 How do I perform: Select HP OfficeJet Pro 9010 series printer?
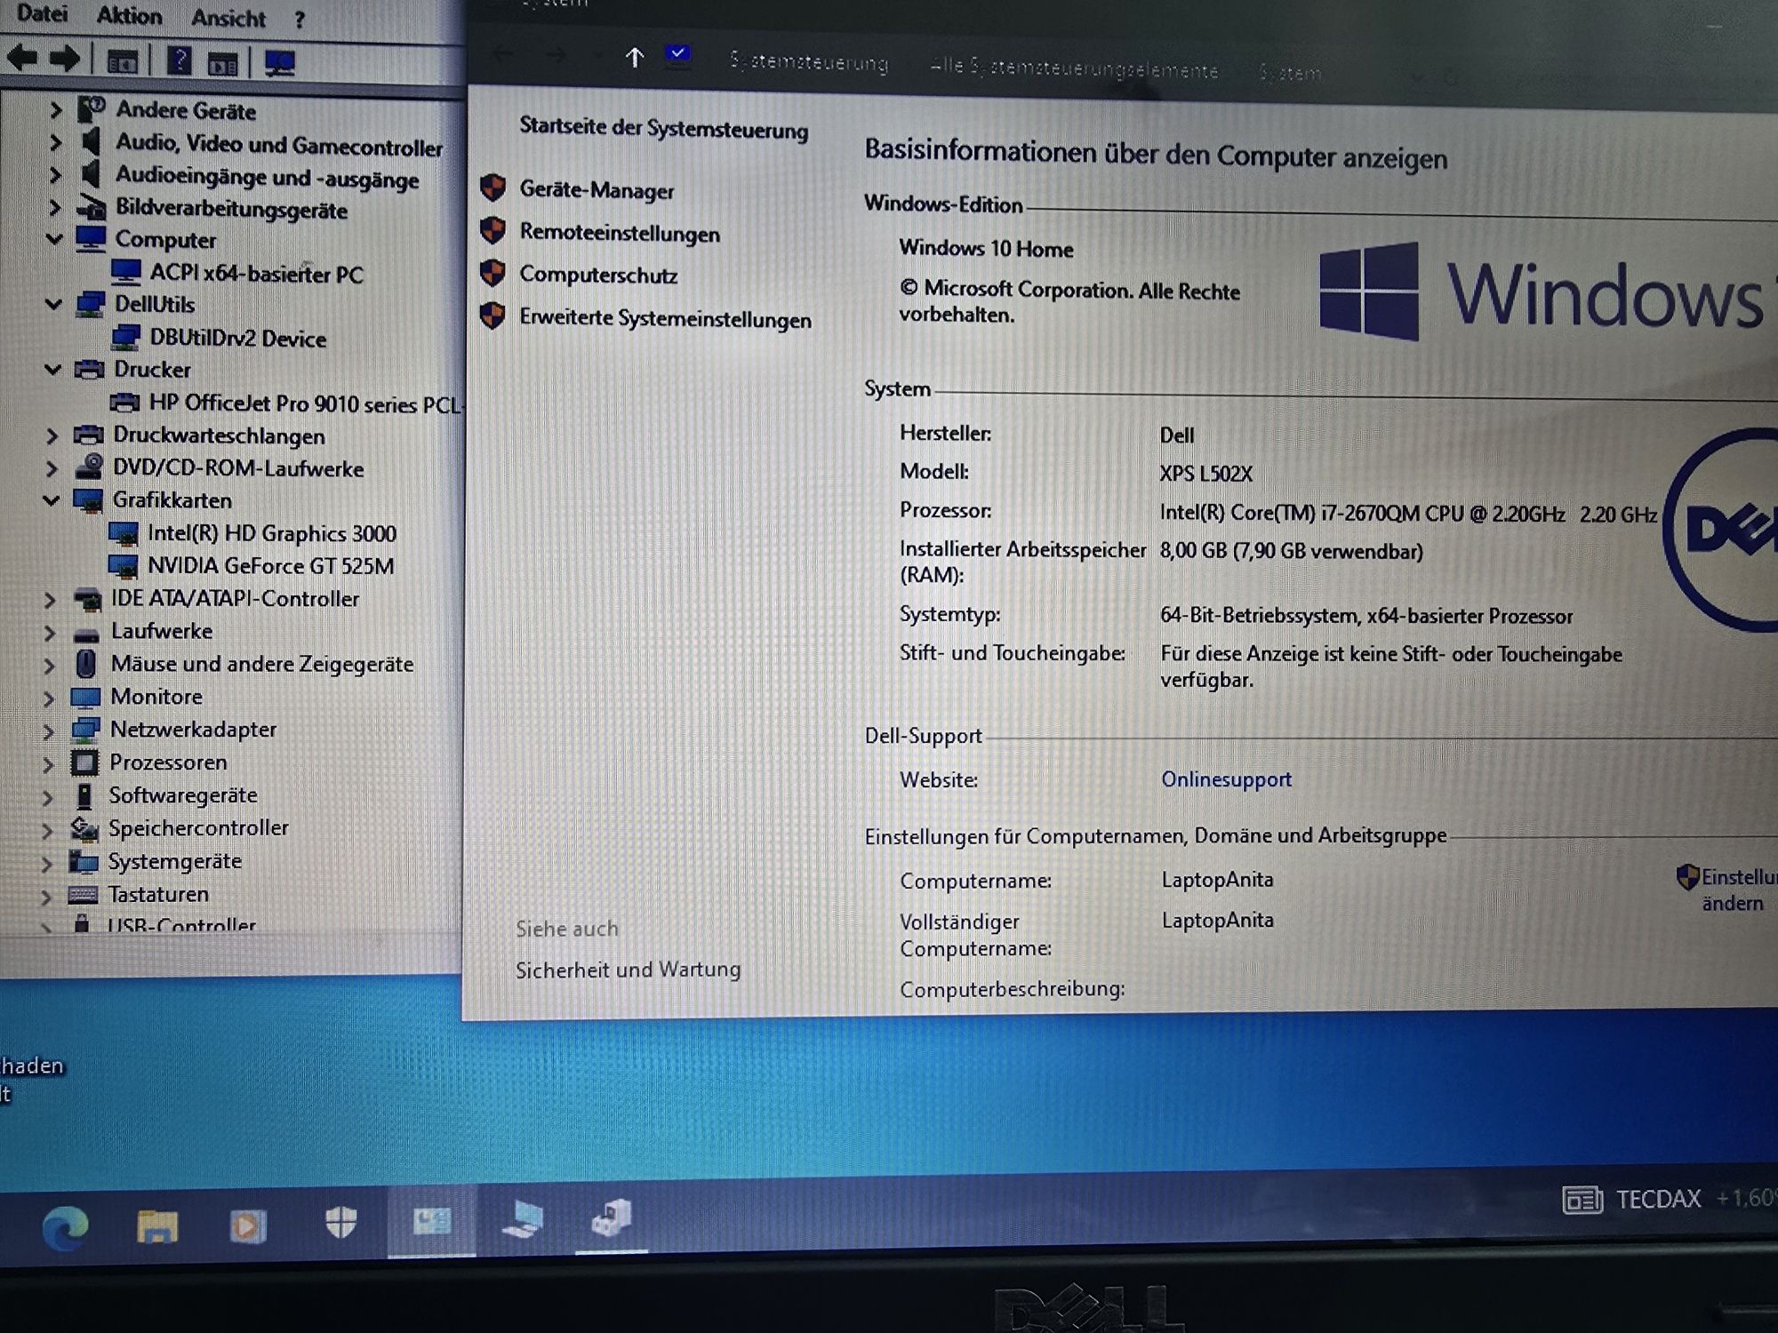(x=304, y=403)
